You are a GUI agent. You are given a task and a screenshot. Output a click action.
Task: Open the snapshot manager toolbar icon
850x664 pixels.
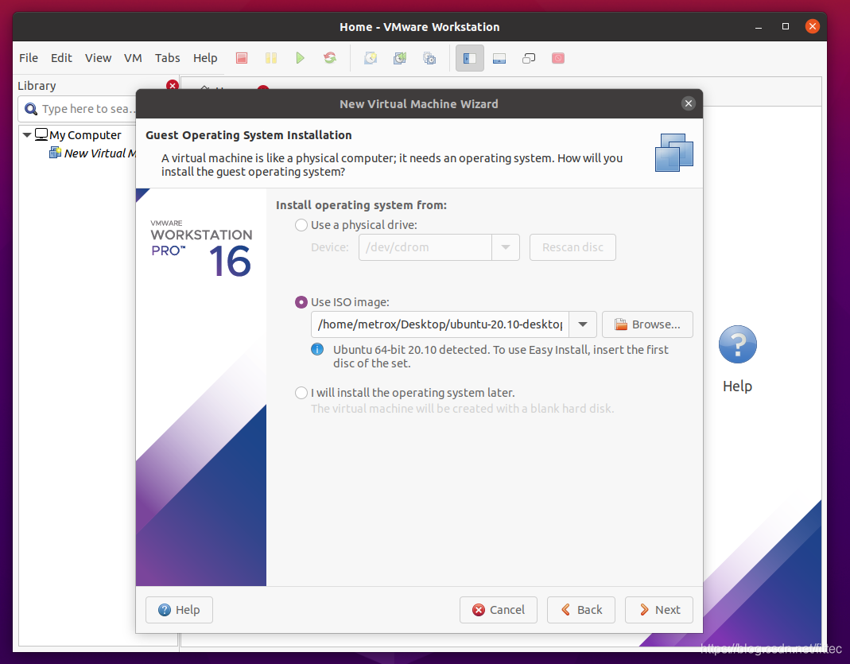pos(429,58)
